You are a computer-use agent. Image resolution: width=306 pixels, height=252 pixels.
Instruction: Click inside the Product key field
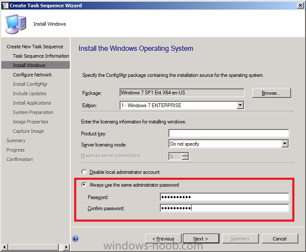tap(228, 134)
